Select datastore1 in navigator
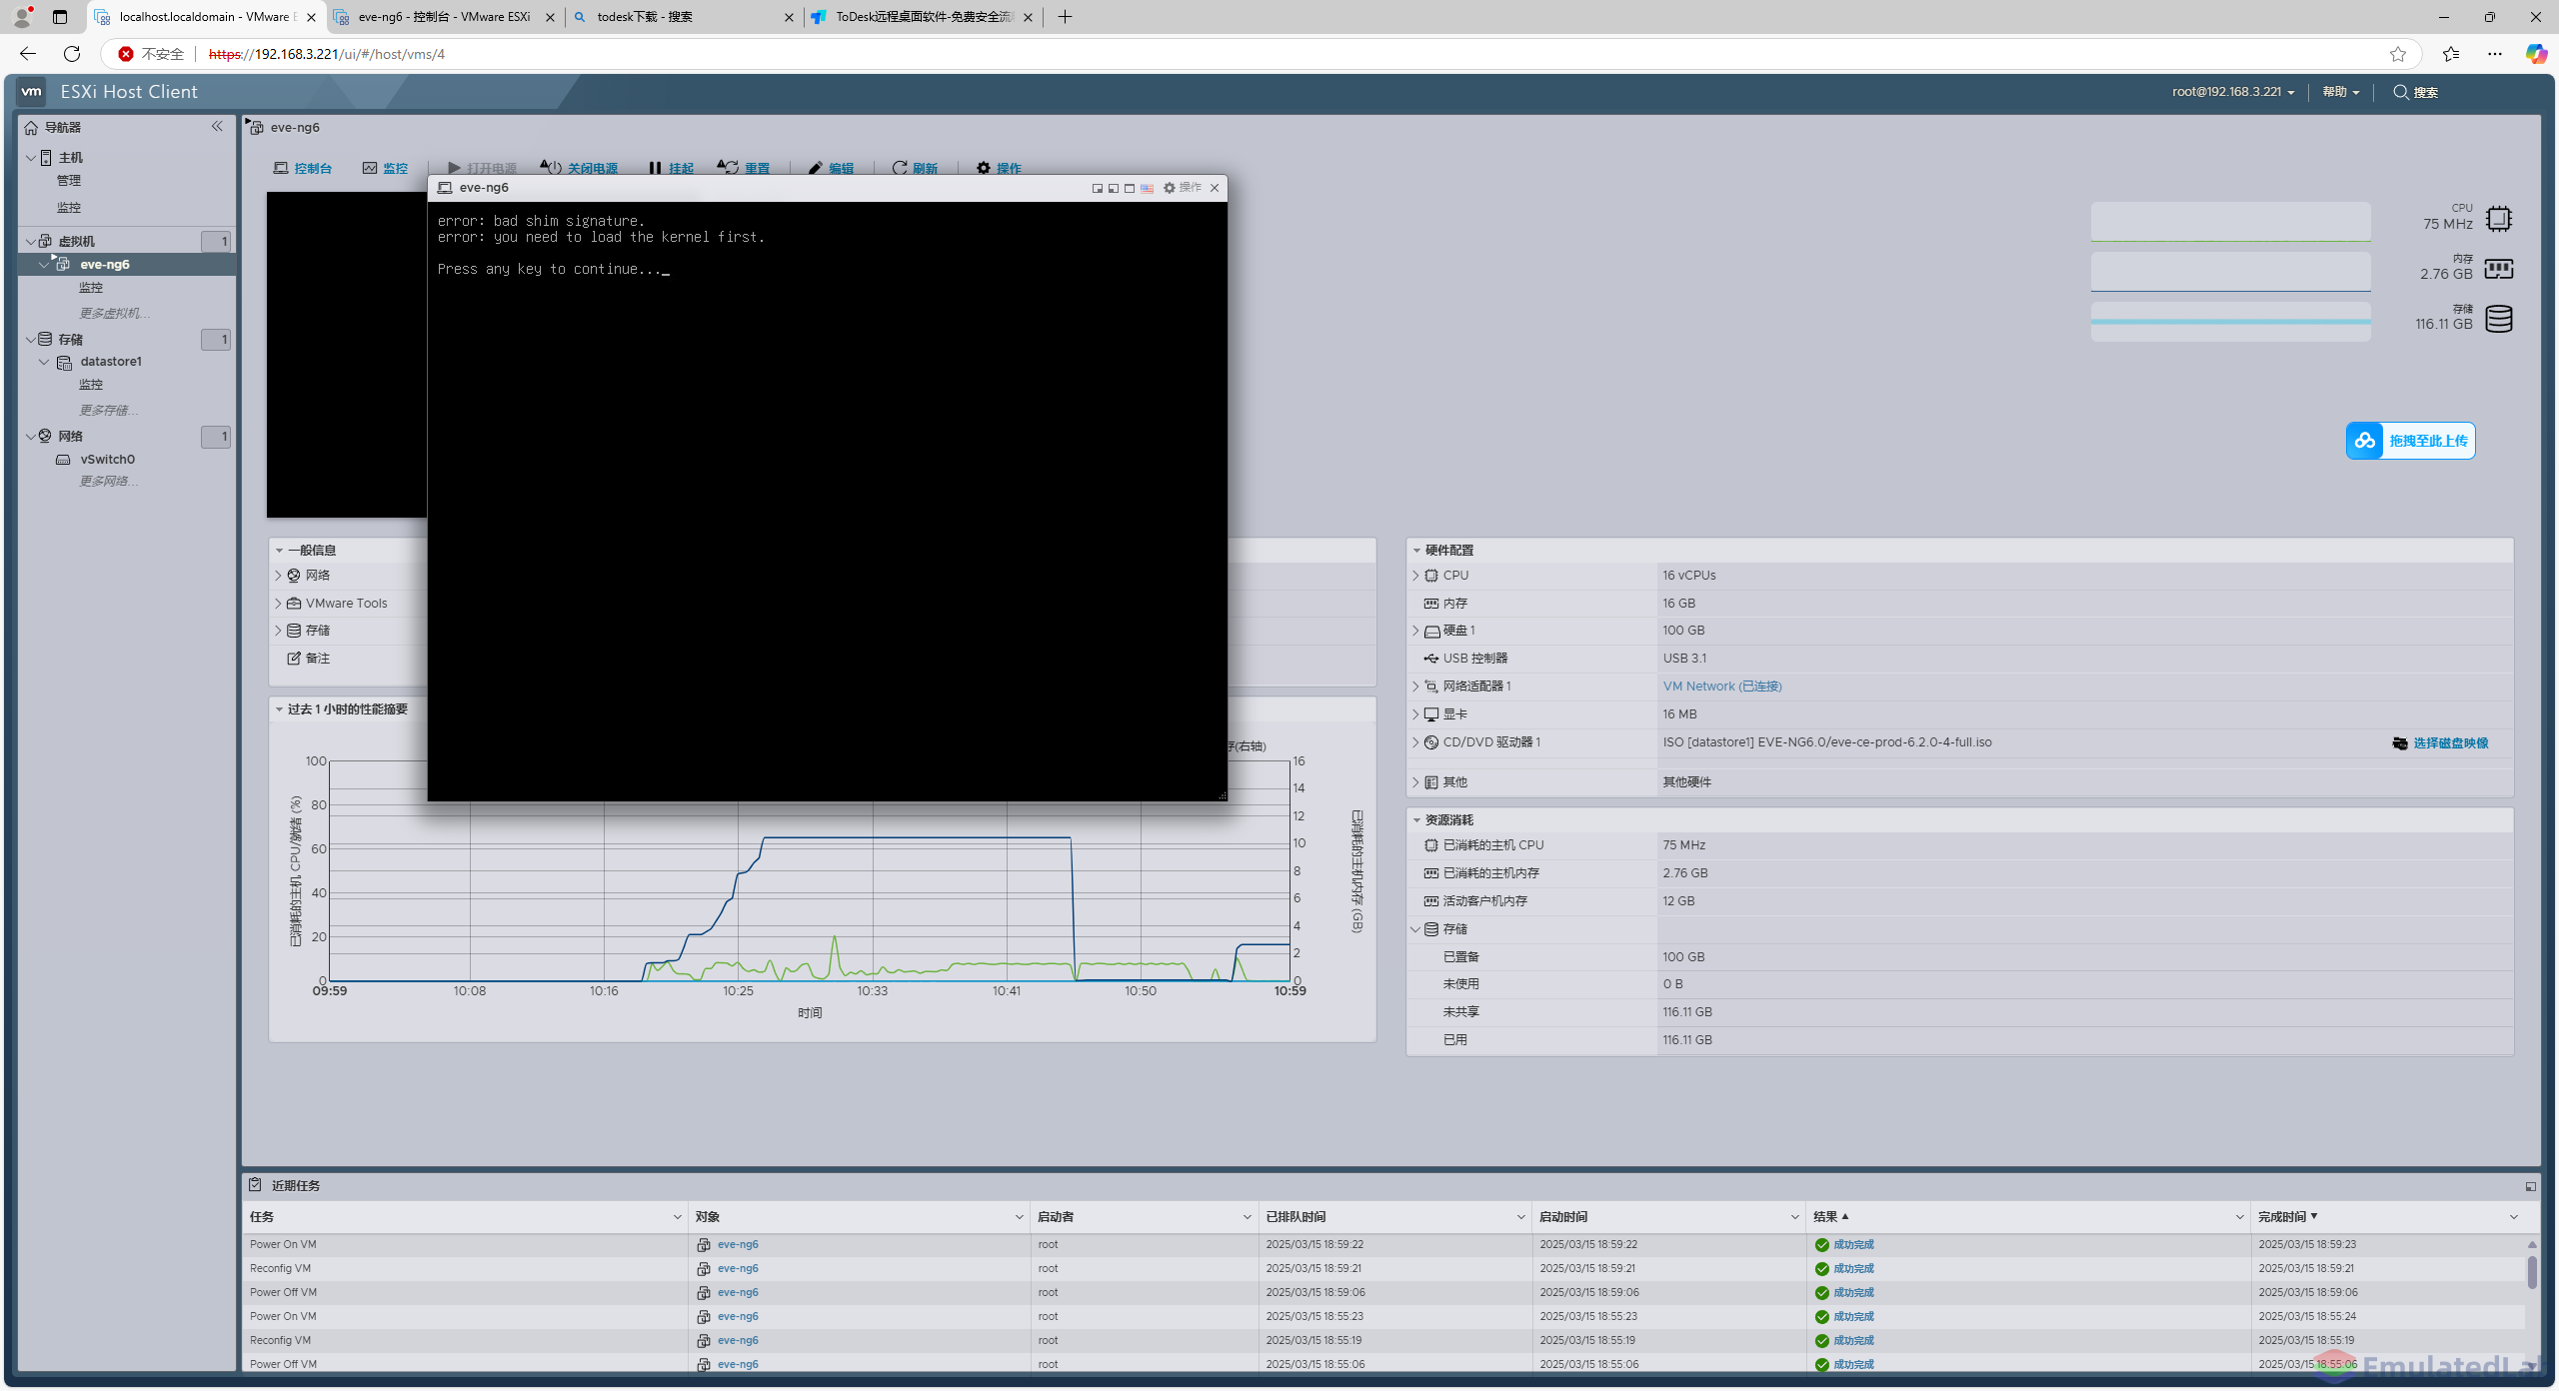Viewport: 2559px width, 1391px height. pos(111,362)
